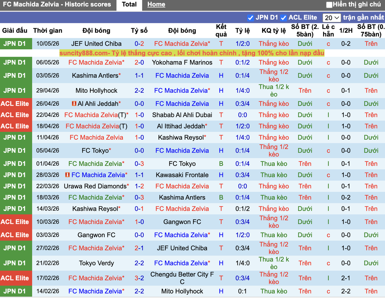Screen dimensions: 385x298
Task: Open Mito Hollyhock in the 29/04/26 match
Action: click(96, 91)
